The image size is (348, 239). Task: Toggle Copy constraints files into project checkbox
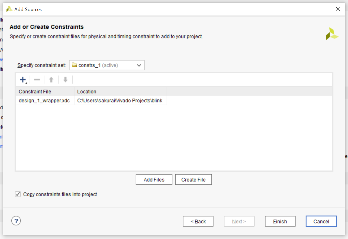(x=18, y=194)
